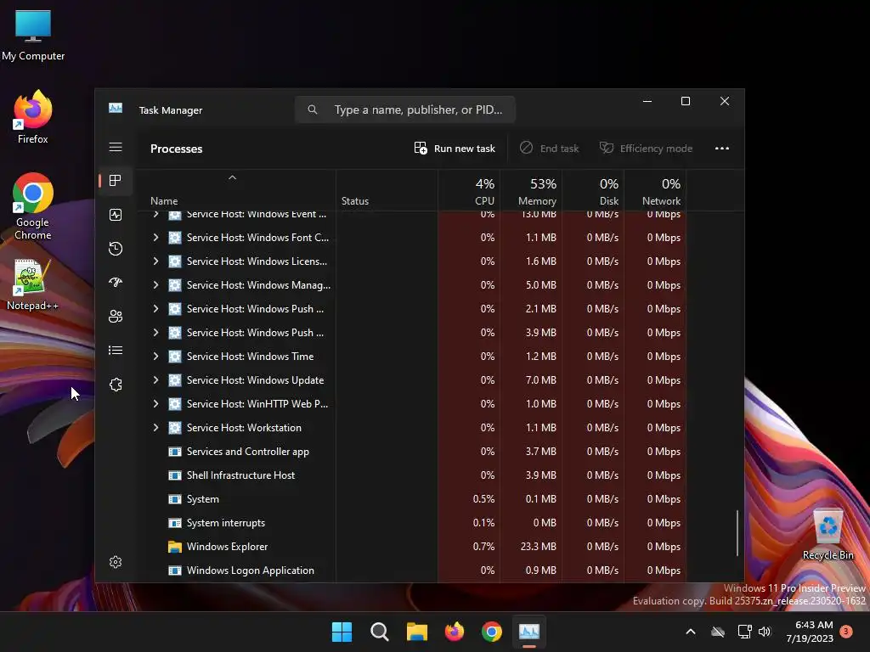870x652 pixels.
Task: Open the App history sidebar icon
Action: tap(116, 249)
